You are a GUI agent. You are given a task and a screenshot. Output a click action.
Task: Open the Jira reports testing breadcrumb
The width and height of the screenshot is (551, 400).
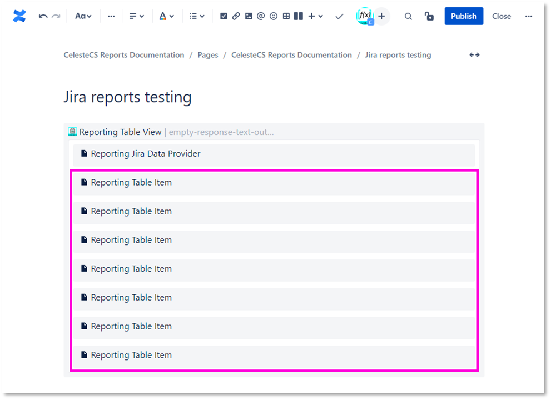[398, 55]
